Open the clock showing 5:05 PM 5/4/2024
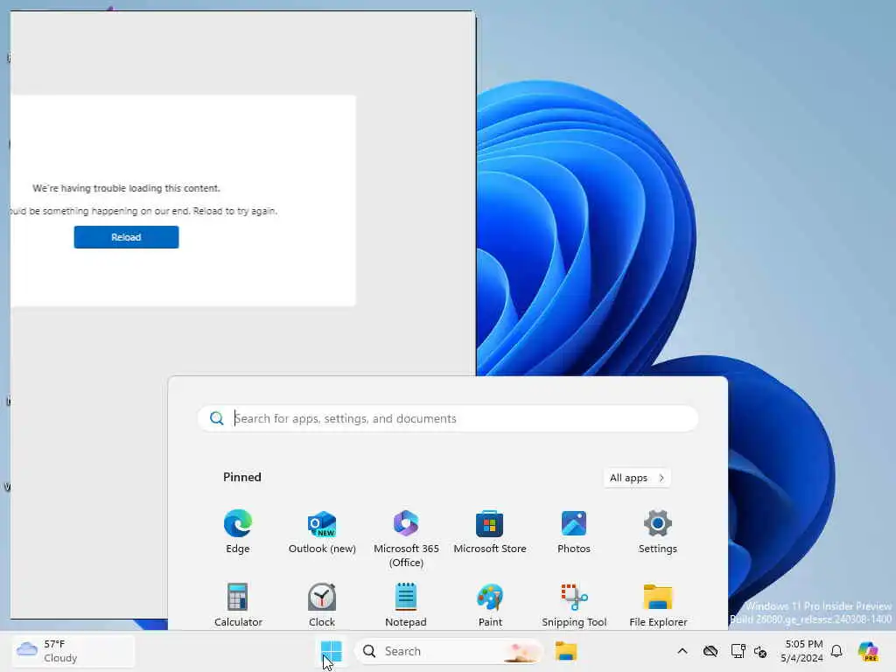 [x=802, y=651]
